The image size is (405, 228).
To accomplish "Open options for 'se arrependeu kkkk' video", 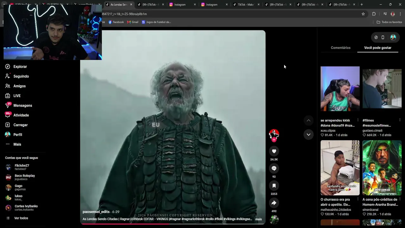I will [358, 120].
